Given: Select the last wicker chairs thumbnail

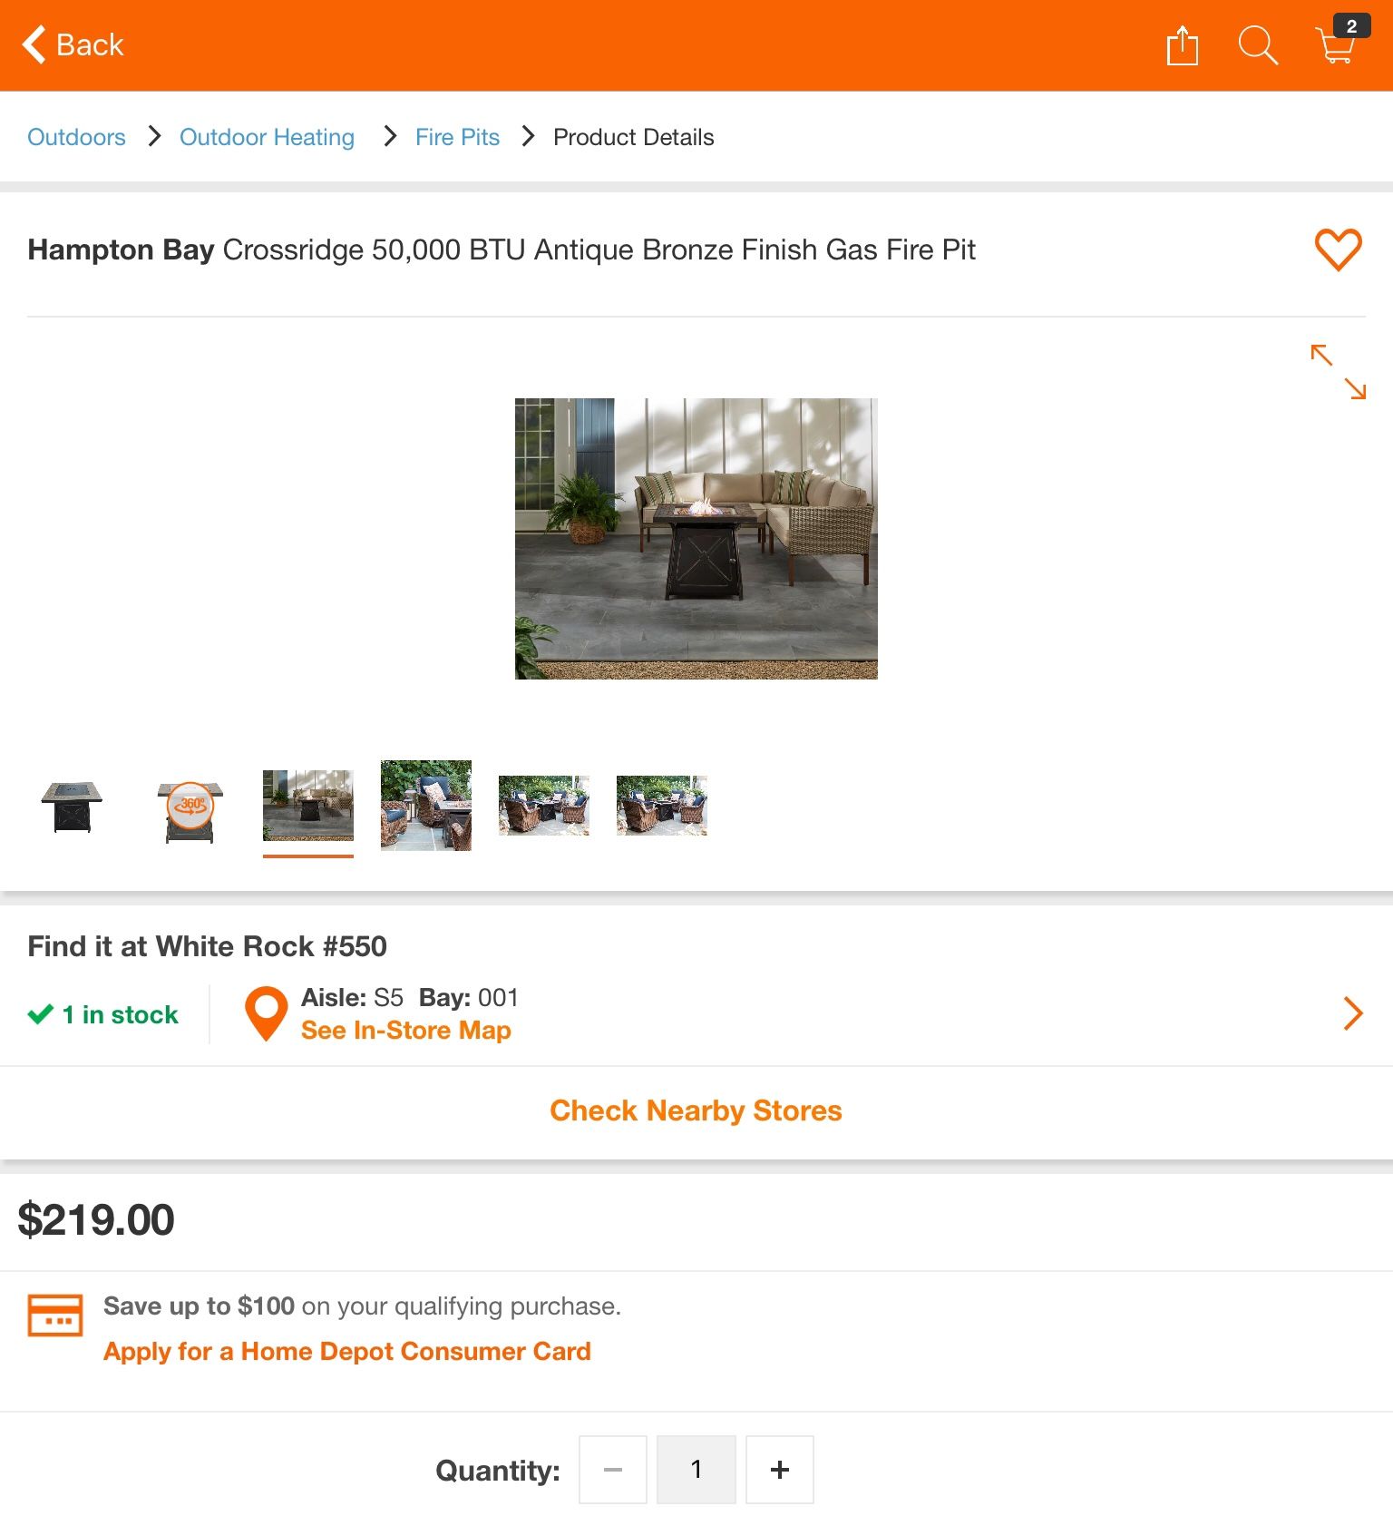Looking at the screenshot, I should tap(661, 806).
